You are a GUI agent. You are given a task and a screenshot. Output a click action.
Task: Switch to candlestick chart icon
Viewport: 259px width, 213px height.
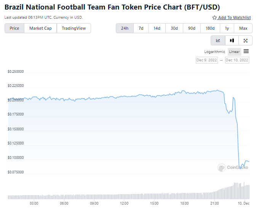click(232, 40)
